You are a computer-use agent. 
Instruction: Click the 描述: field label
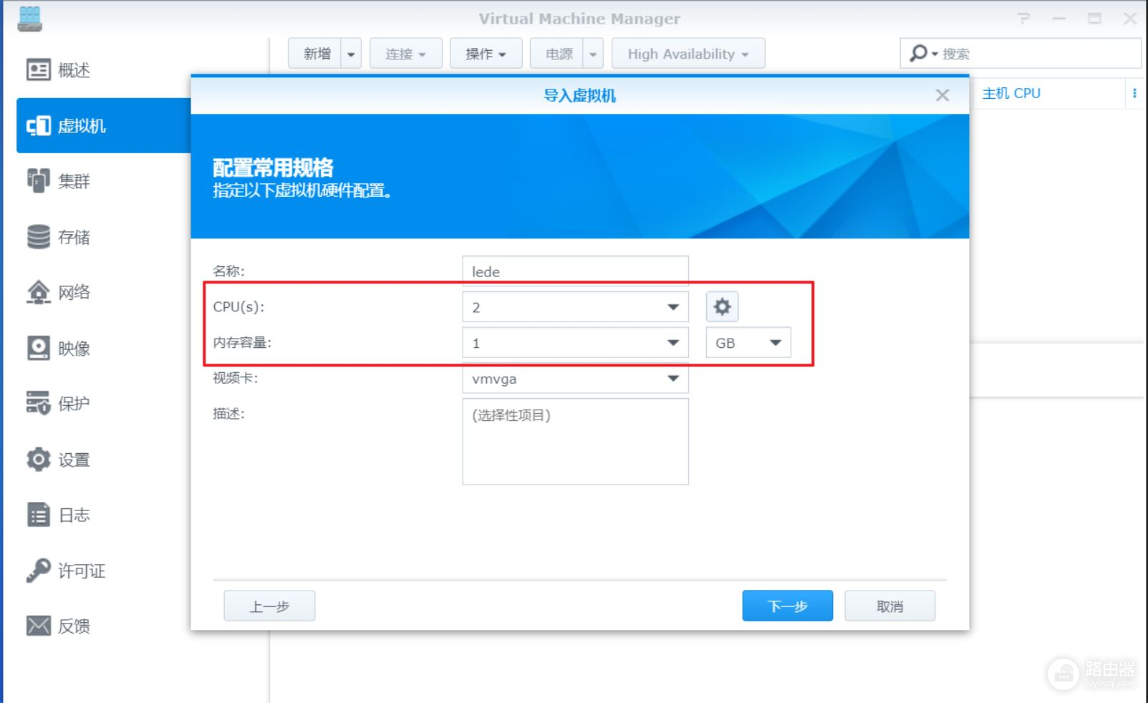pos(228,414)
